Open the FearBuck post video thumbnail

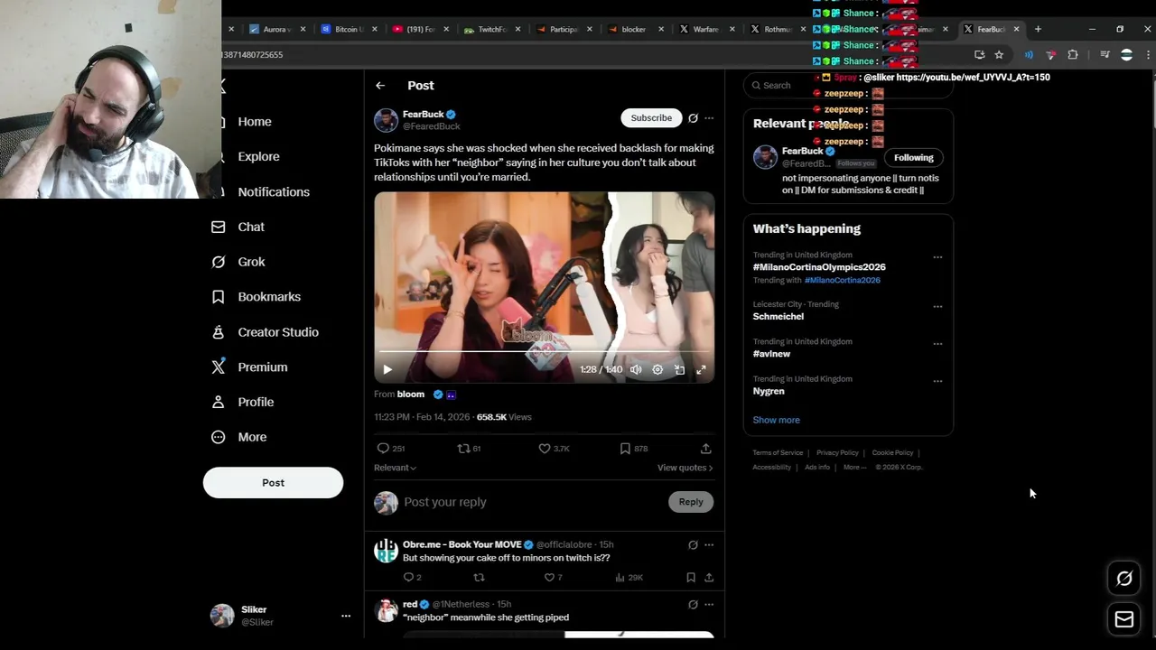pyautogui.click(x=544, y=287)
